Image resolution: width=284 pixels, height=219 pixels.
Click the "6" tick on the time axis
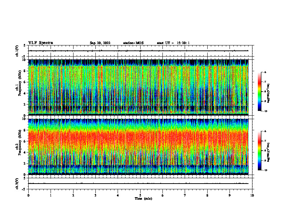[163, 195]
